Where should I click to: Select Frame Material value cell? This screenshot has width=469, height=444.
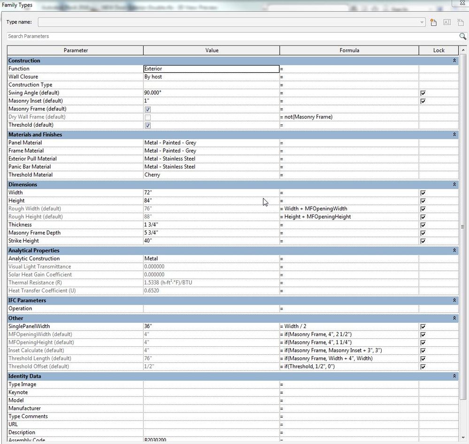[211, 151]
